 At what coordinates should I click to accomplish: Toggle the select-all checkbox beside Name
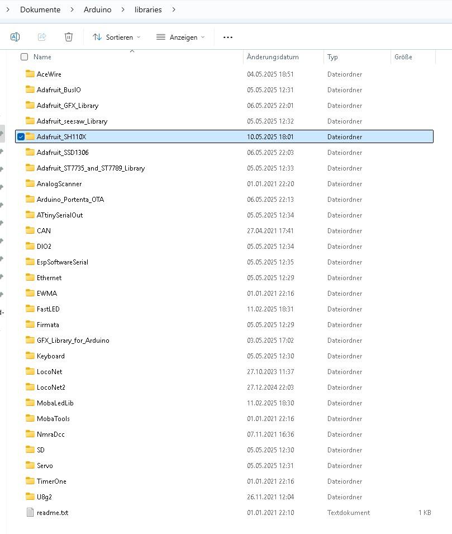click(24, 56)
